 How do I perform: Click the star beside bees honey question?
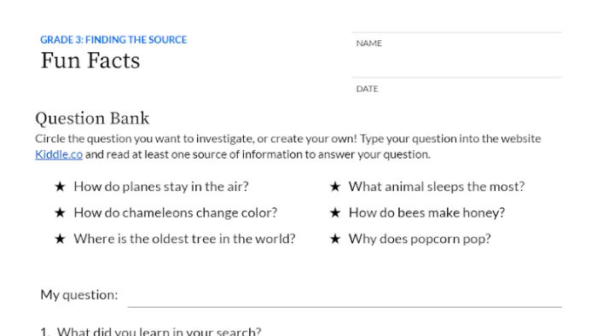[335, 212]
